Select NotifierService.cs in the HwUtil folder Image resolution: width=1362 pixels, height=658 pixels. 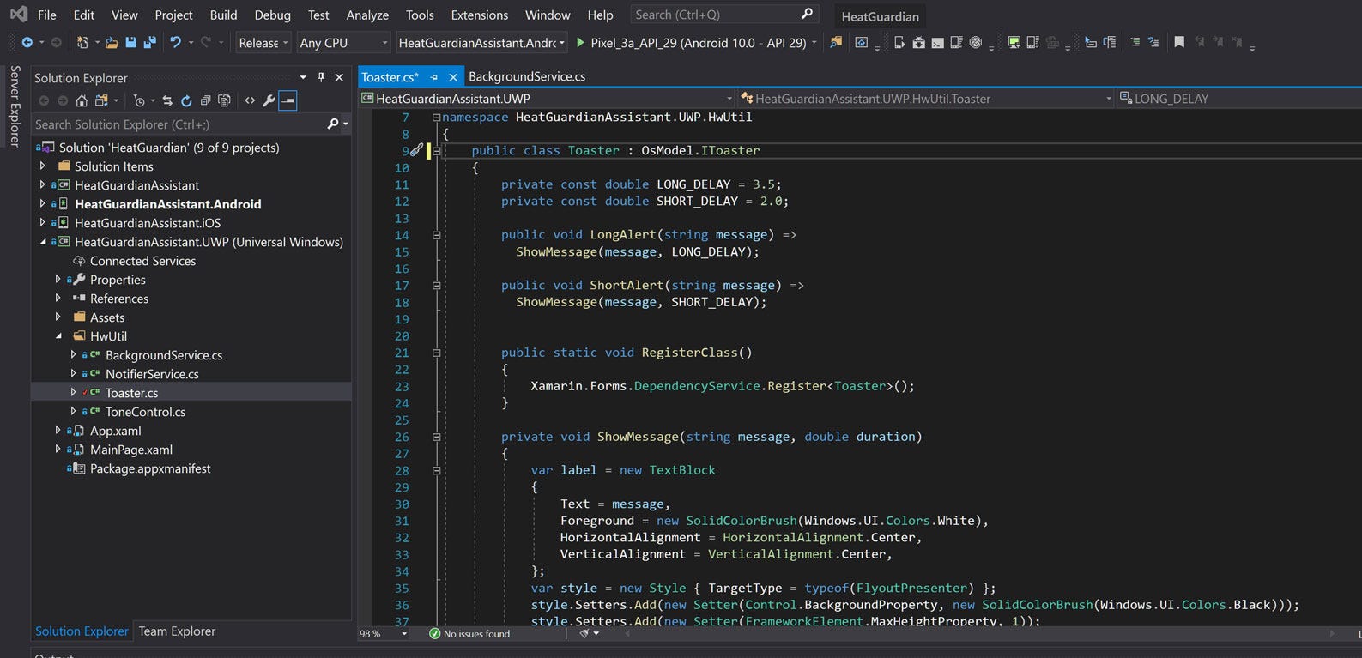(x=152, y=374)
